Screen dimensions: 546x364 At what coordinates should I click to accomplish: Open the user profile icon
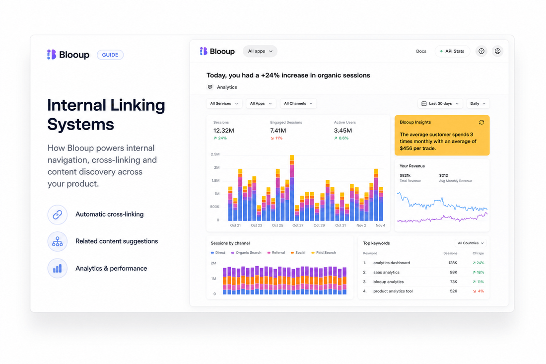tap(497, 51)
